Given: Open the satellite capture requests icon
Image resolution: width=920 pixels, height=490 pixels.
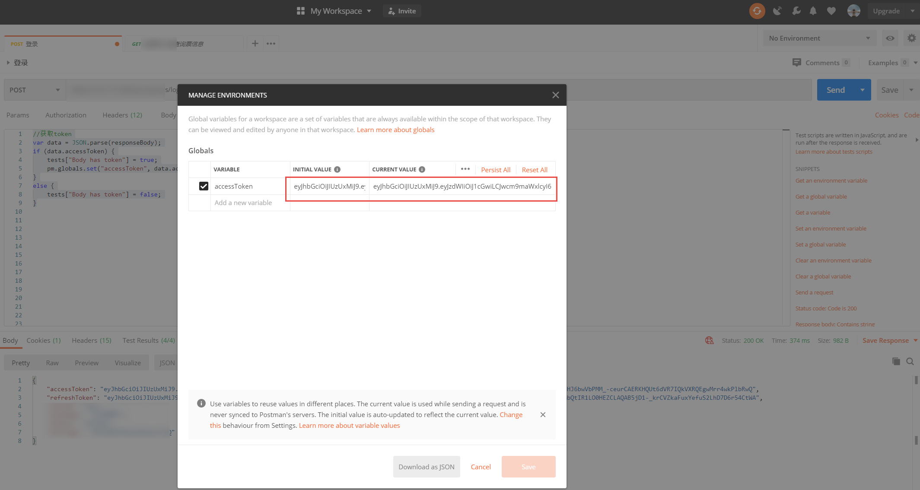Looking at the screenshot, I should (x=777, y=11).
